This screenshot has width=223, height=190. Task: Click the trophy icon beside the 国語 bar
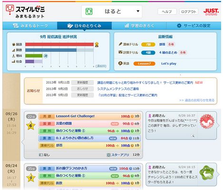tap(97, 45)
